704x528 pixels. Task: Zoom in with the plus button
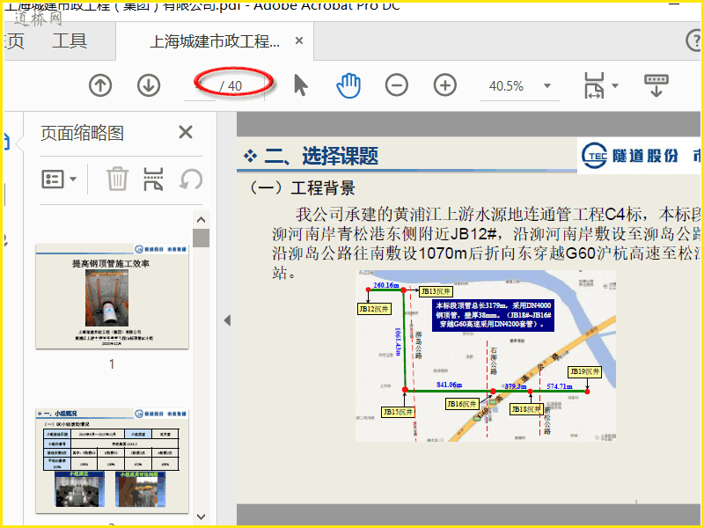[x=445, y=85]
